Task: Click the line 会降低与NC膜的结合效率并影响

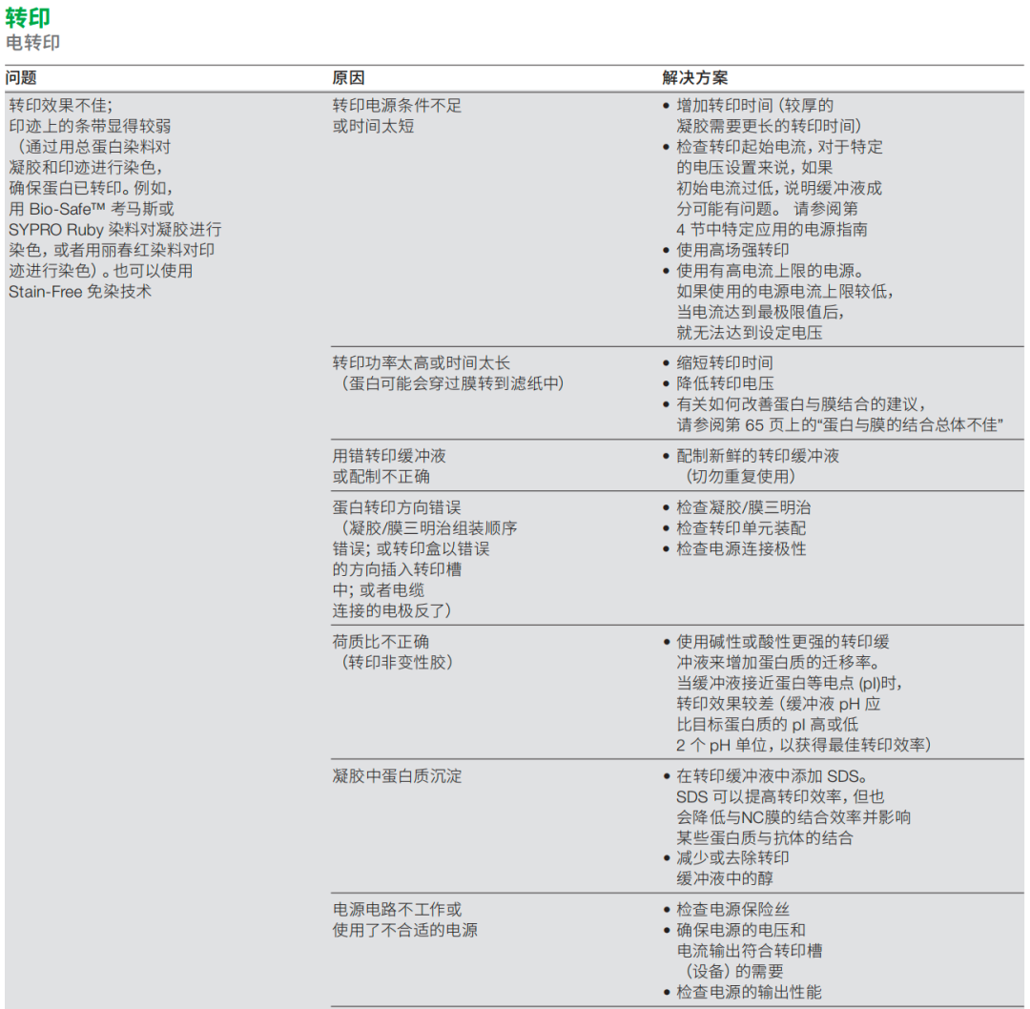Action: (793, 817)
